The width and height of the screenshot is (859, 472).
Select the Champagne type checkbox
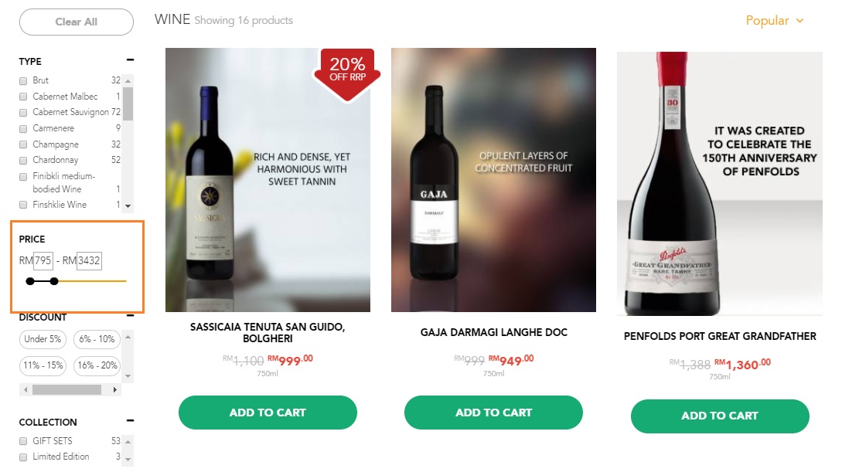pos(23,144)
